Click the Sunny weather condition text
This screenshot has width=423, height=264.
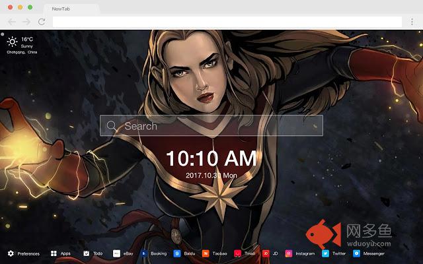(x=26, y=46)
